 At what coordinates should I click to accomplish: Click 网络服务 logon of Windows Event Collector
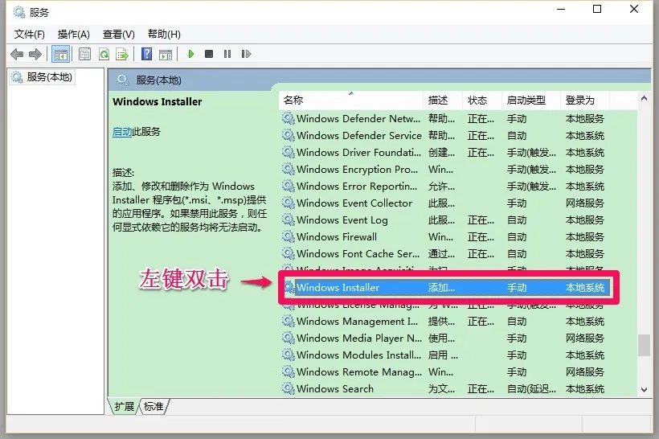point(584,203)
